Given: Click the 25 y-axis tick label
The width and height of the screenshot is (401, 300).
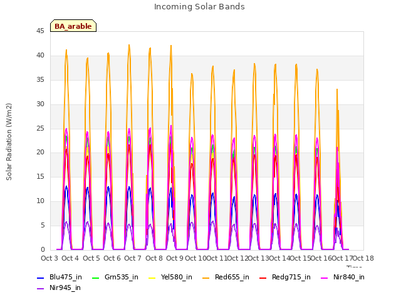Looking at the screenshot, I should click(x=40, y=128).
